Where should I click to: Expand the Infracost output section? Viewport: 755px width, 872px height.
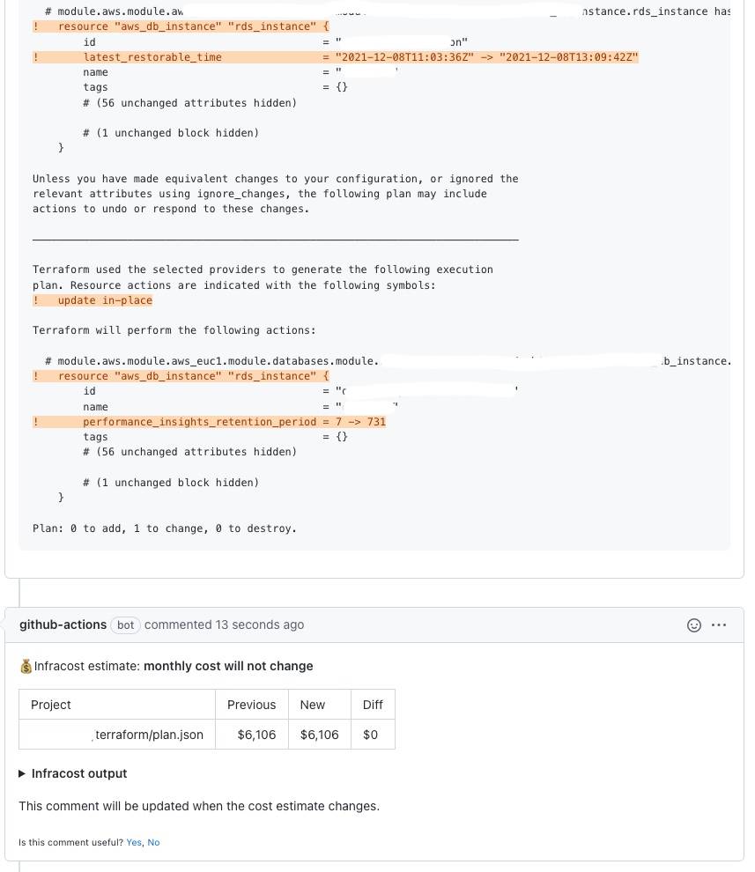click(78, 773)
